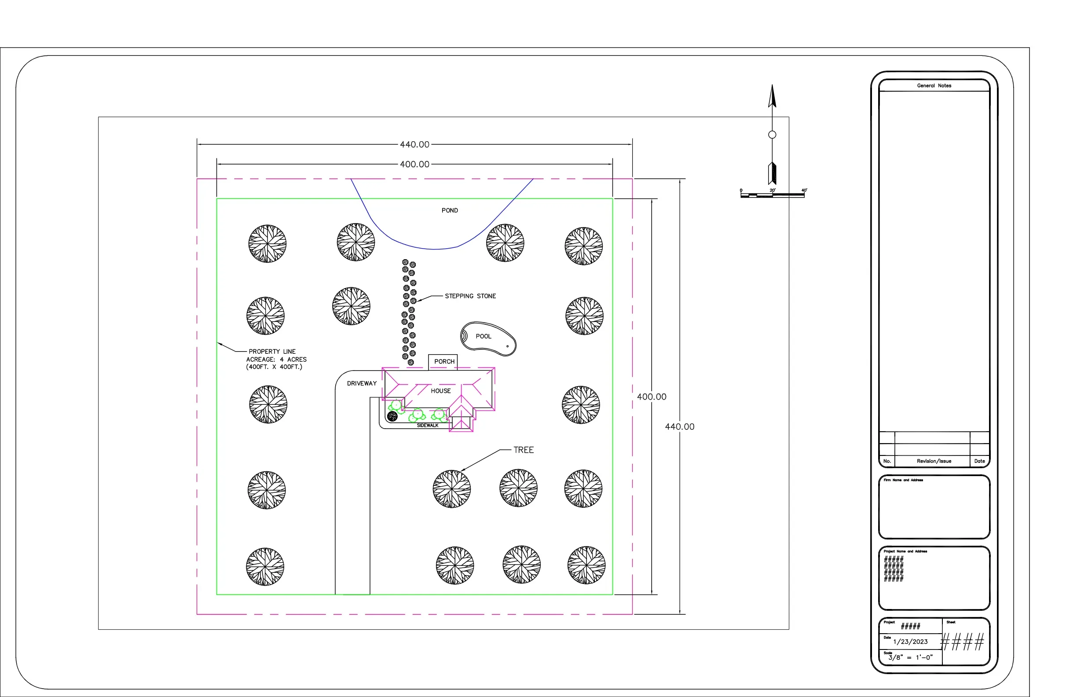
Task: Click the PROPERTY LINE note
Action: pyautogui.click(x=272, y=352)
